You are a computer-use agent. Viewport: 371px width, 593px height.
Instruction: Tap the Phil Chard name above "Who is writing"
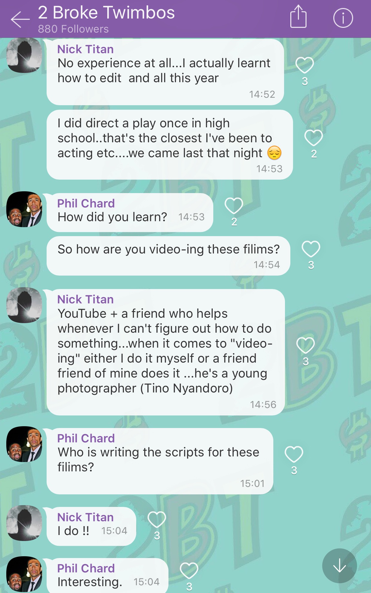(x=86, y=438)
